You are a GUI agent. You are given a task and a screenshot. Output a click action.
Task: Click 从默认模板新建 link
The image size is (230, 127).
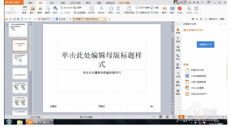(198, 82)
